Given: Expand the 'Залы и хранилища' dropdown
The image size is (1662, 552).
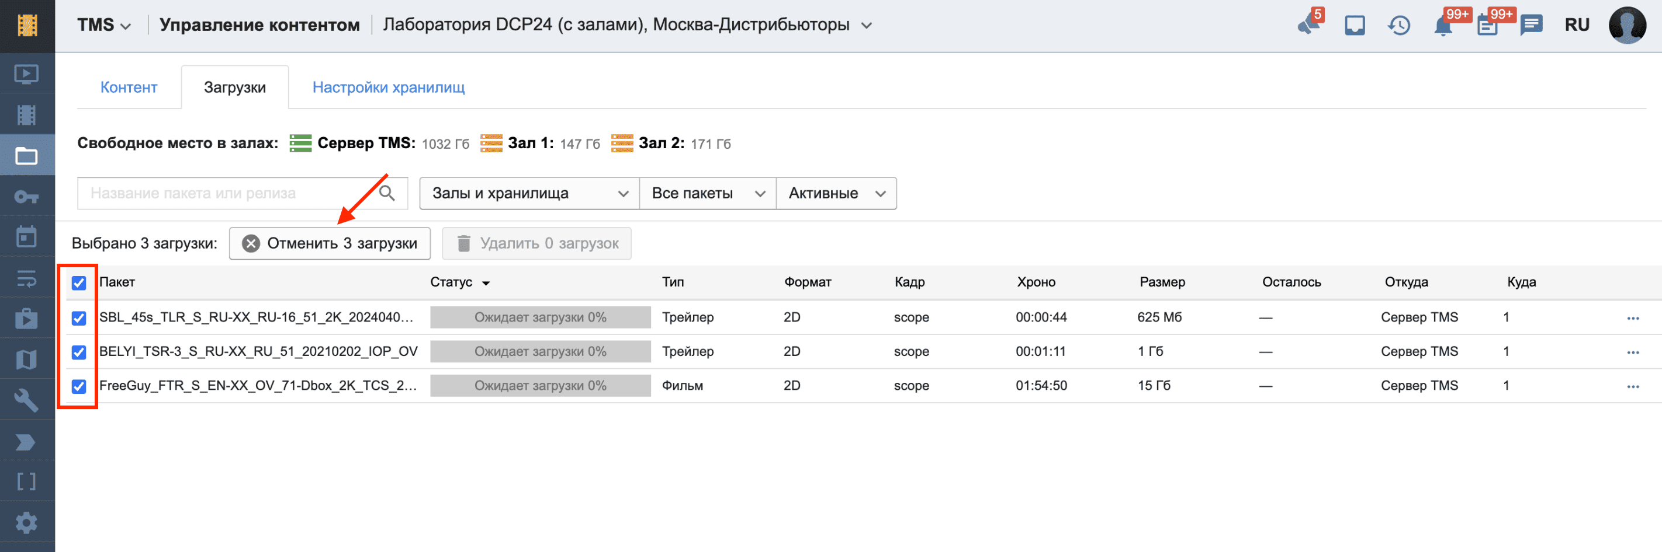Looking at the screenshot, I should coord(529,193).
